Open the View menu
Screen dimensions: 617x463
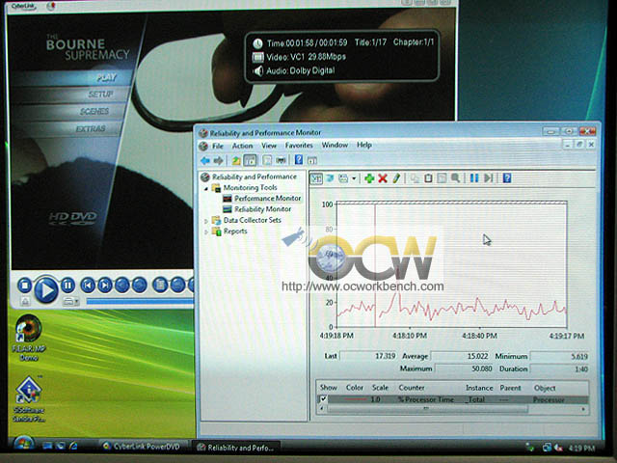click(x=269, y=146)
